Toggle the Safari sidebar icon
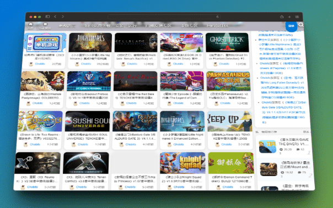Screen dimensions: 333x208 47,17
